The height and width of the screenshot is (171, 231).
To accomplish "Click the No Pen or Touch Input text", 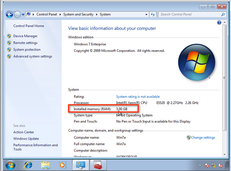I will point(154,121).
